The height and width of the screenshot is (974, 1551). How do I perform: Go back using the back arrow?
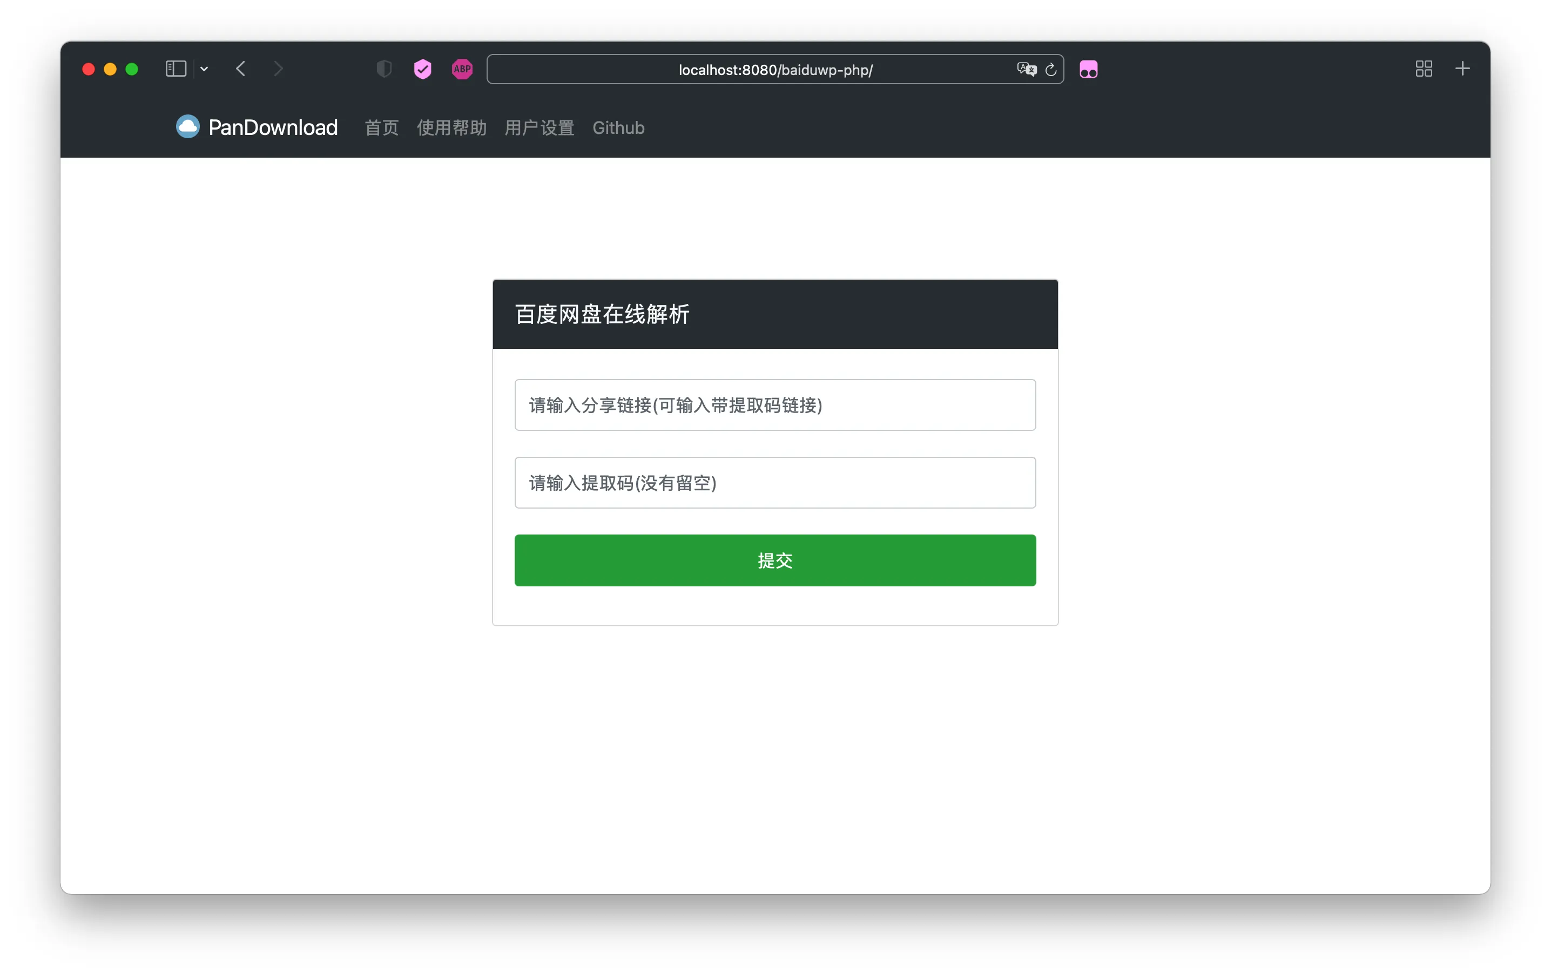click(241, 69)
